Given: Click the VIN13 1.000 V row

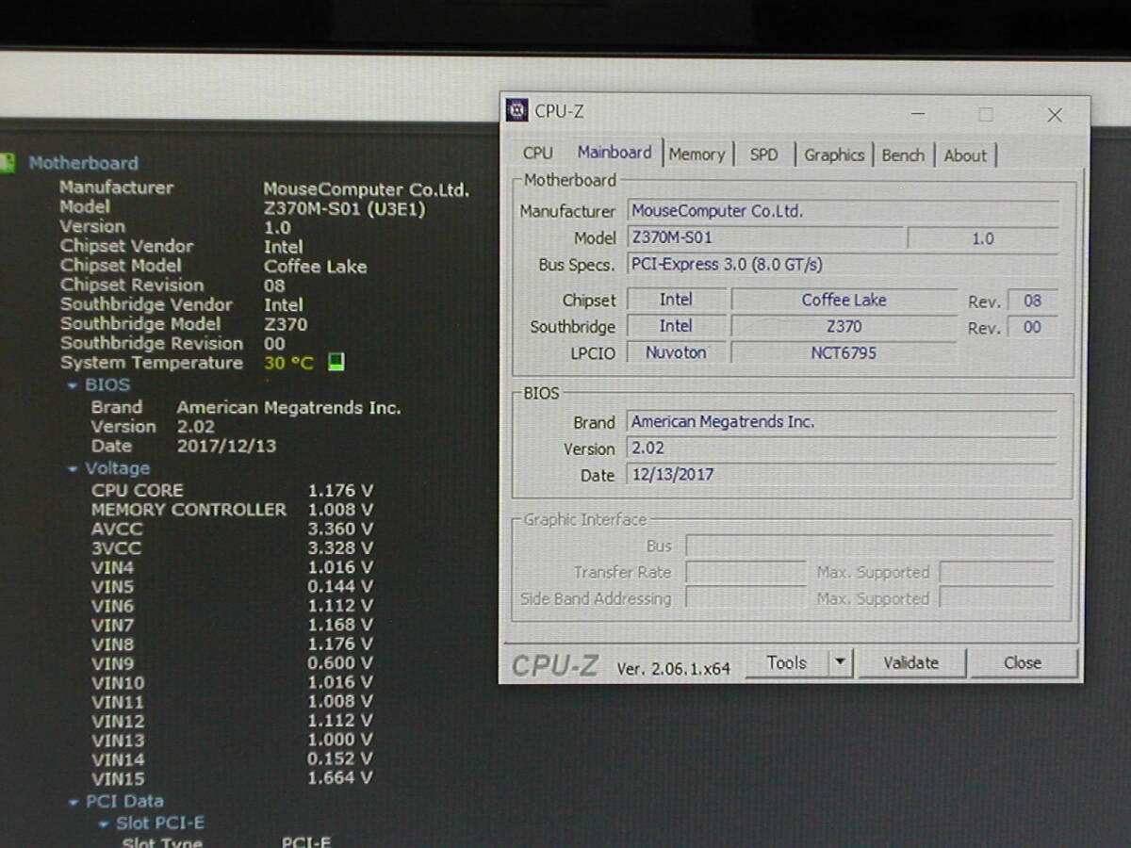Looking at the screenshot, I should tap(232, 740).
